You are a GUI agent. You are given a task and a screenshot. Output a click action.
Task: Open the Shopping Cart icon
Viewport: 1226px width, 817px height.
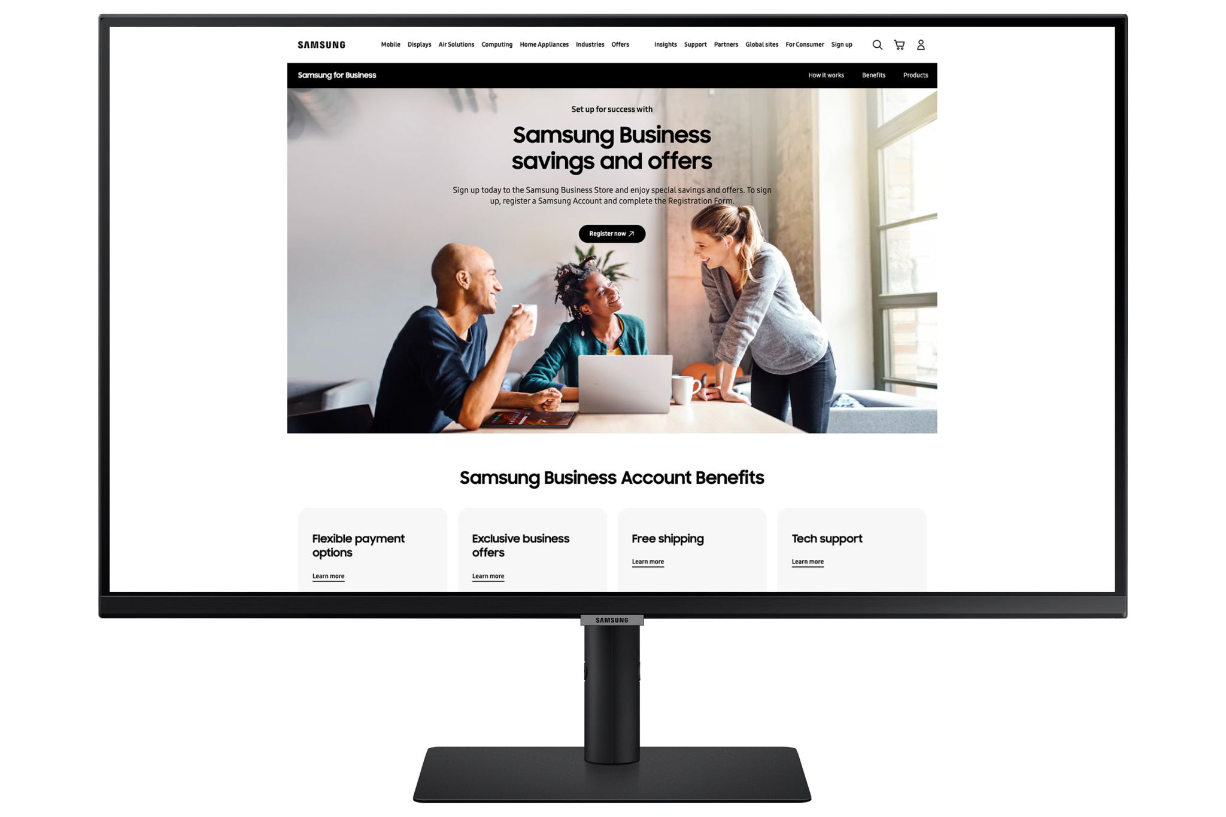[x=897, y=44]
